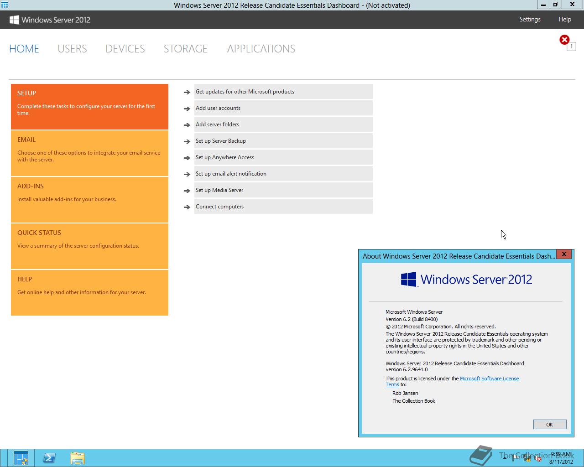Image resolution: width=584 pixels, height=467 pixels.
Task: Click the Add user accounts task
Action: tap(283, 108)
